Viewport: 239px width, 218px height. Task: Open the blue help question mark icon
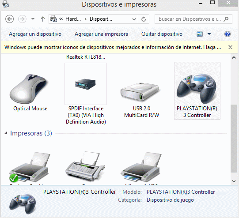tap(228, 34)
